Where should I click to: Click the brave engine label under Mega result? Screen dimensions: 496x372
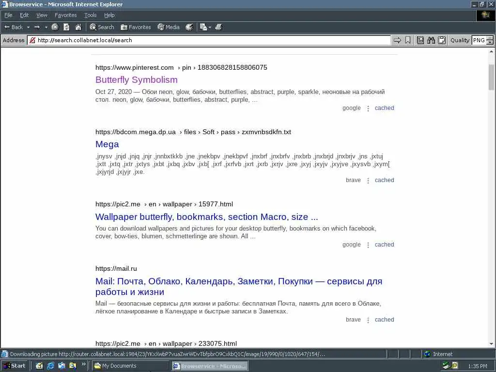pos(353,180)
